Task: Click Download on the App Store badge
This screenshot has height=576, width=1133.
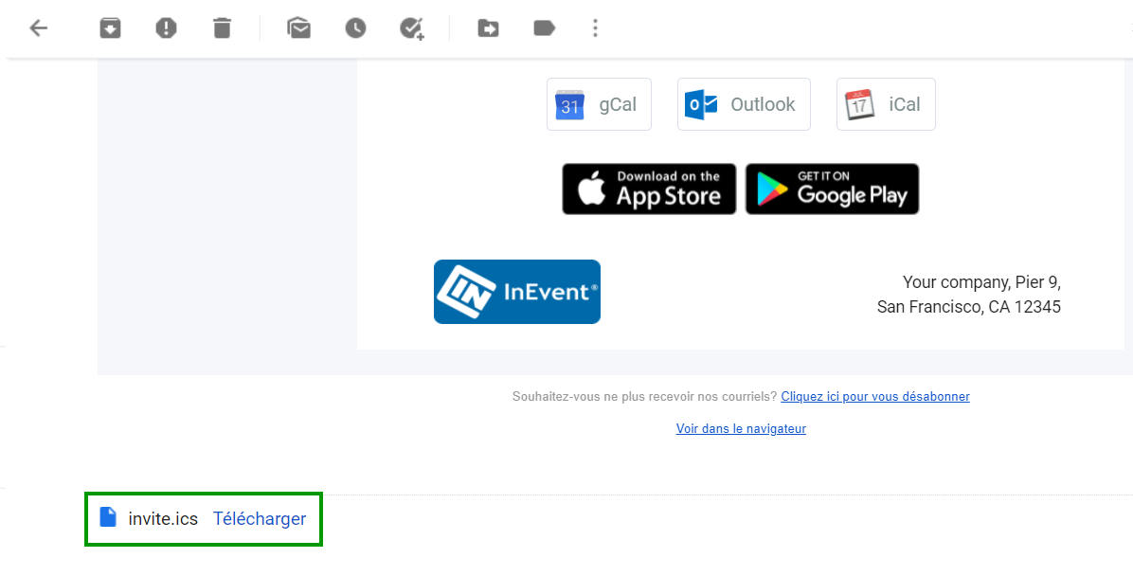Action: tap(649, 189)
